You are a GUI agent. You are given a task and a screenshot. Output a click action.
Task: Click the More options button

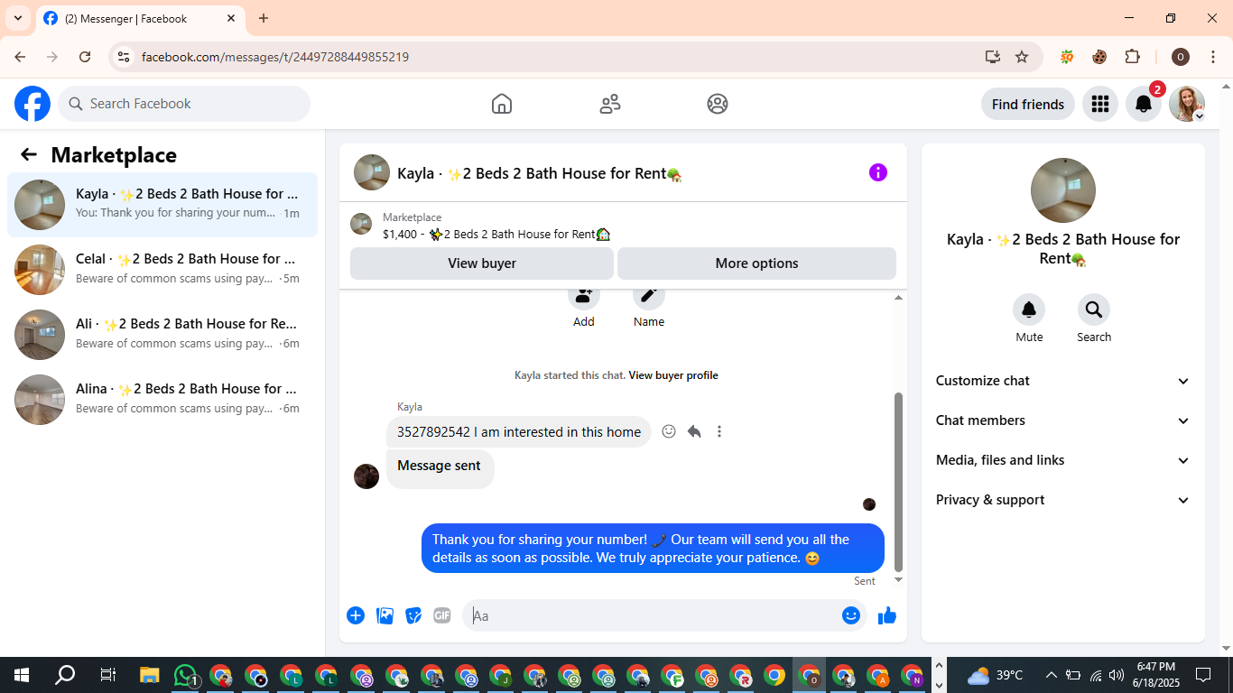[x=756, y=263]
